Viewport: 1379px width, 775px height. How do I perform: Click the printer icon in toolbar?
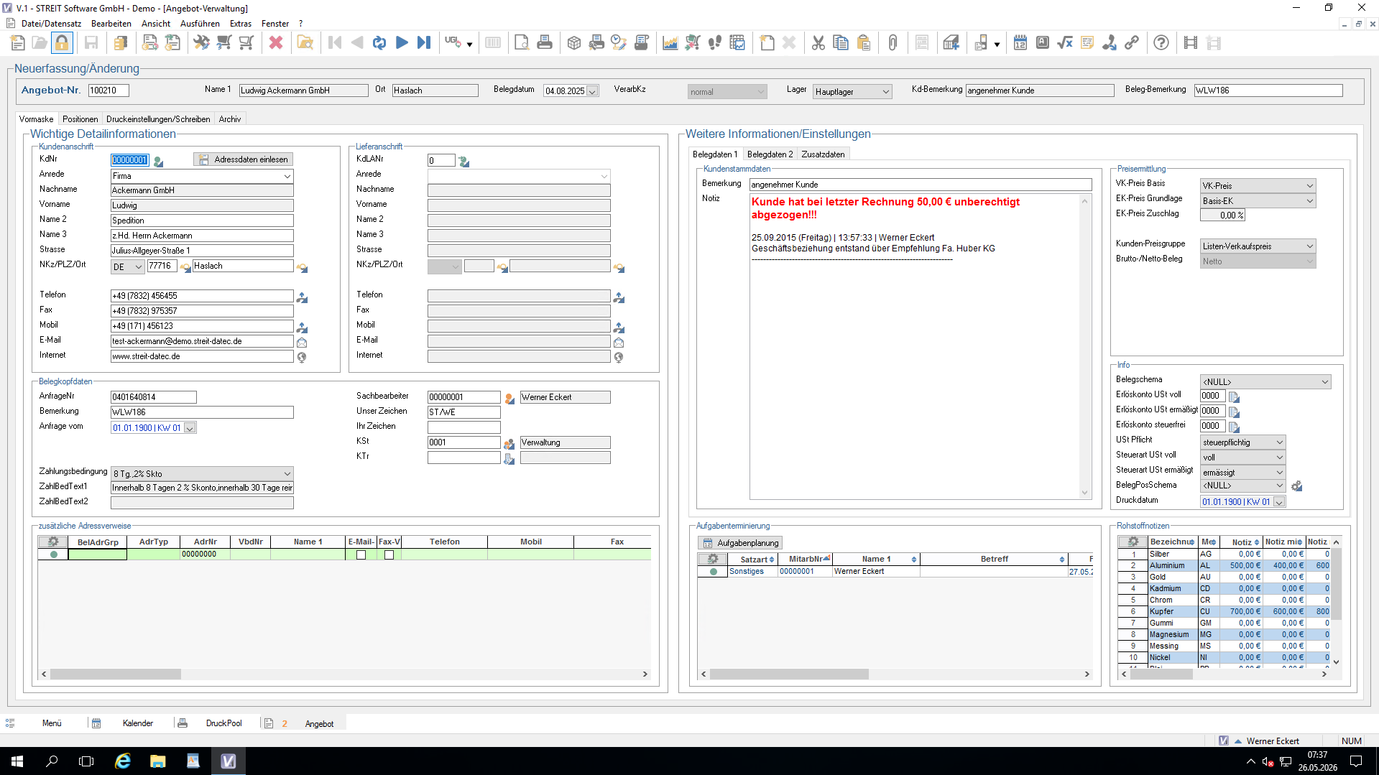[x=545, y=43]
